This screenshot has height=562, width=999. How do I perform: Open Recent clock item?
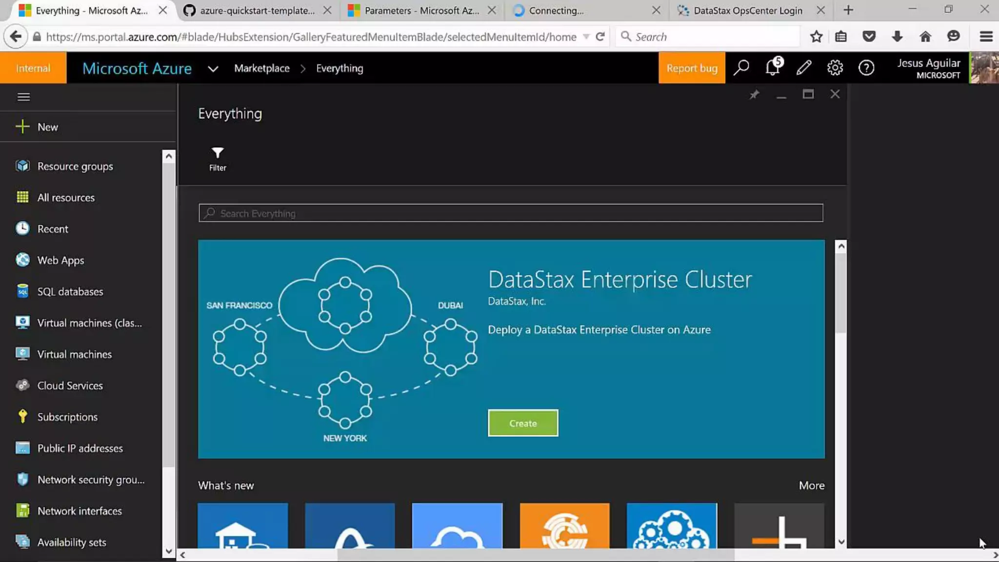(53, 229)
